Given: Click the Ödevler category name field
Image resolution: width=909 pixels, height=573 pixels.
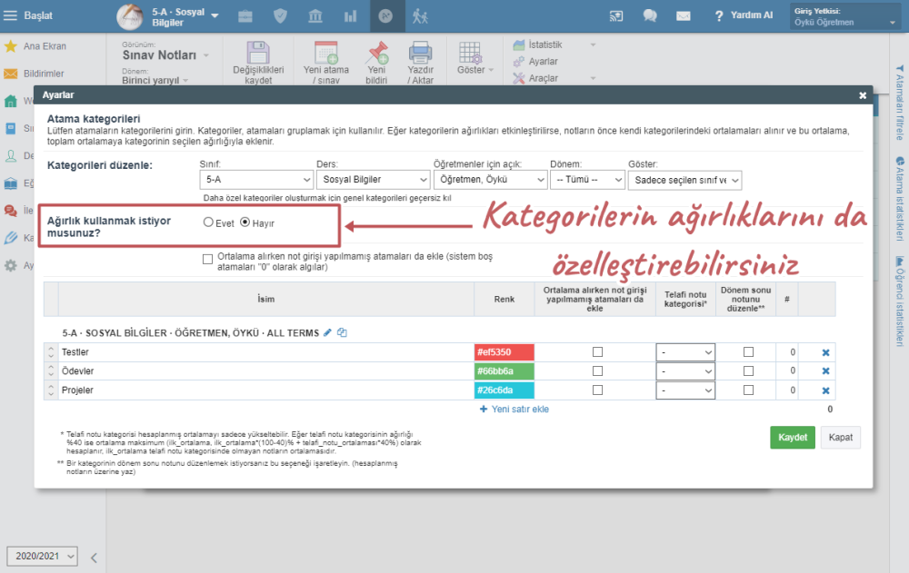Looking at the screenshot, I should coord(265,371).
